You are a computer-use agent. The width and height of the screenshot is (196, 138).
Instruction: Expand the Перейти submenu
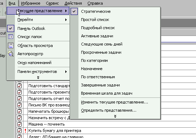pyautogui.click(x=42, y=20)
